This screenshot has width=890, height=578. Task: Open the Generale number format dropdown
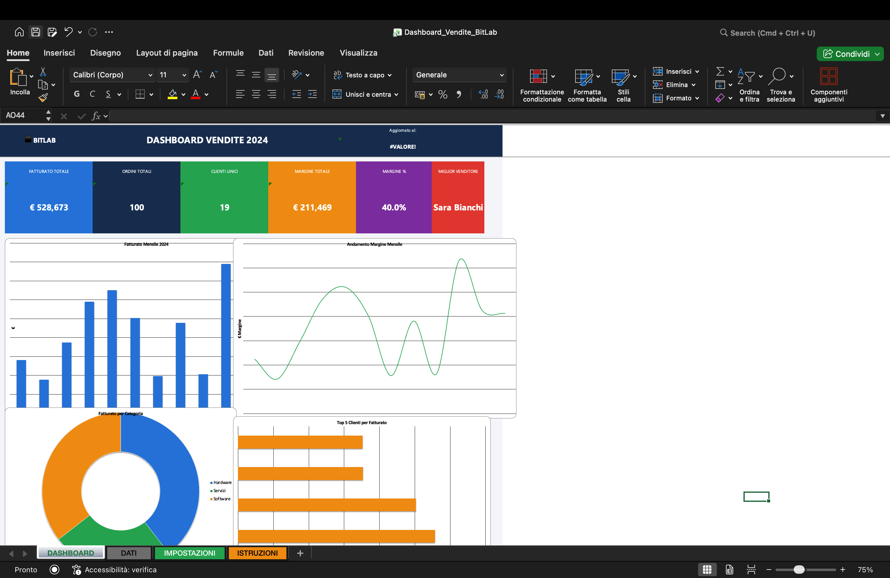459,75
